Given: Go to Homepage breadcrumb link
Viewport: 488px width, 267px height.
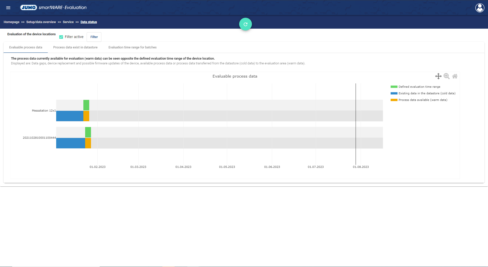Looking at the screenshot, I should (11, 22).
